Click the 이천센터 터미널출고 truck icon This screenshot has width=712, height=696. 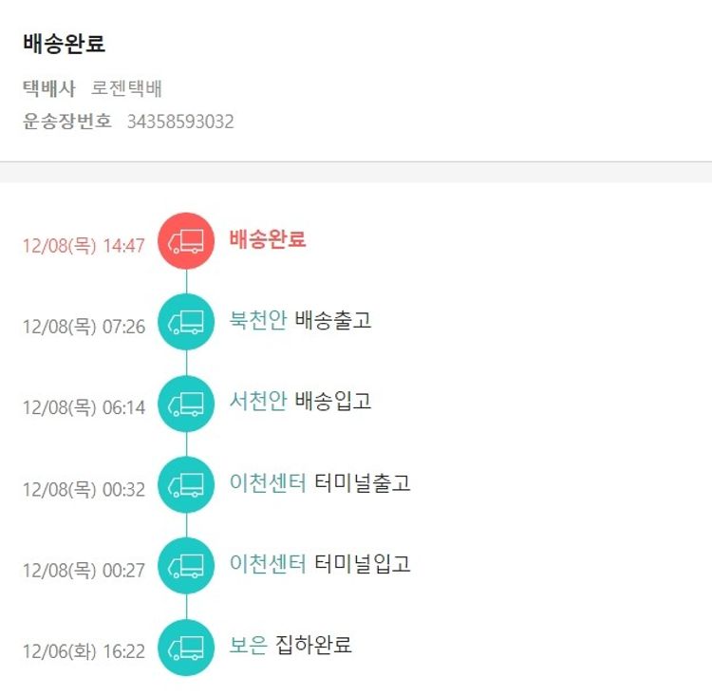186,484
